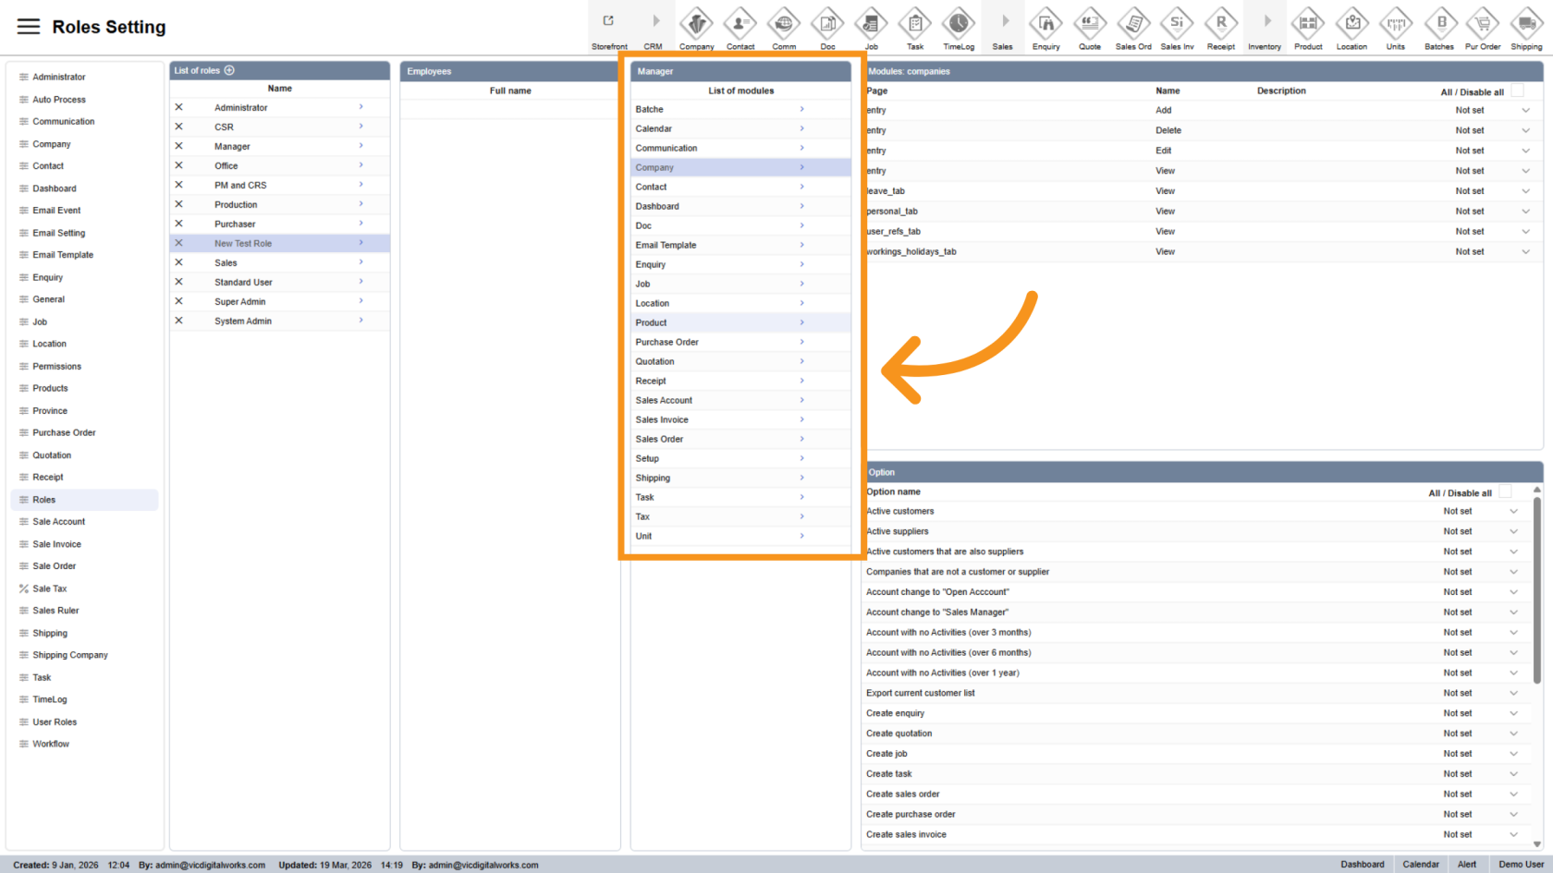Open the Not set dropdown for Active customers

(1513, 511)
